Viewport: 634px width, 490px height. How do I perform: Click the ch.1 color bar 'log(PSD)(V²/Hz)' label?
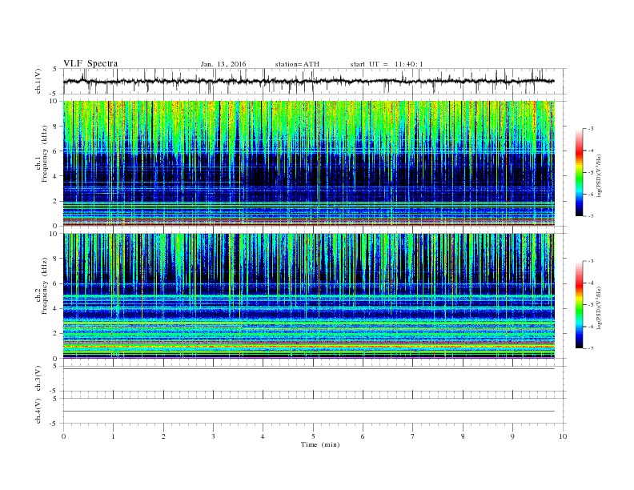[x=600, y=175]
